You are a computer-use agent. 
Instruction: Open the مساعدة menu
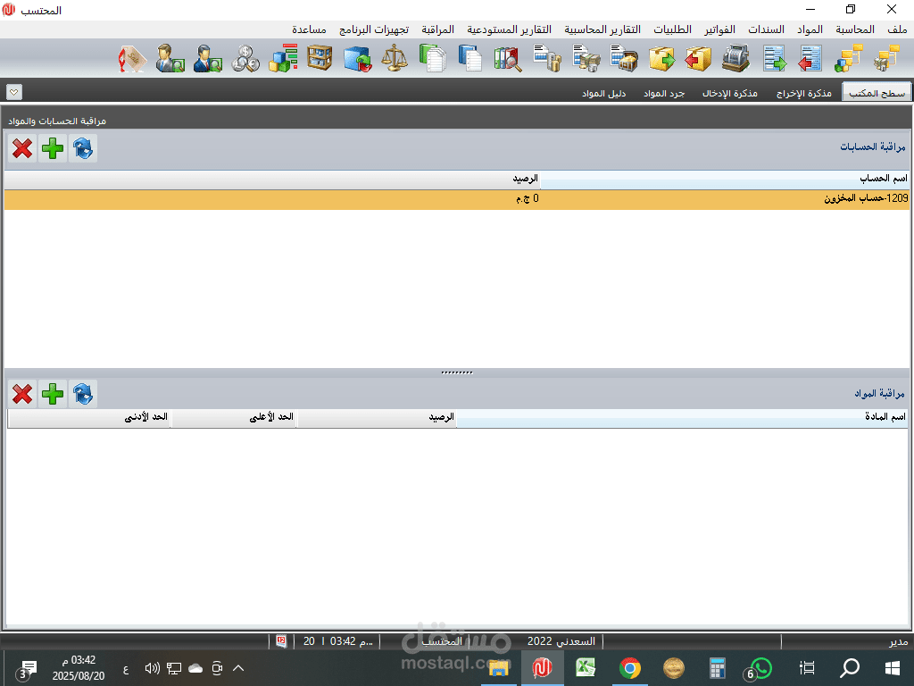point(309,29)
